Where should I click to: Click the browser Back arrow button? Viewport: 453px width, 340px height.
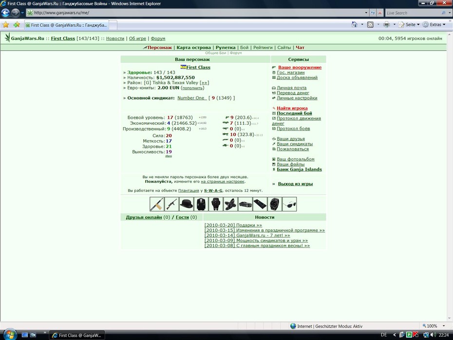click(5, 13)
